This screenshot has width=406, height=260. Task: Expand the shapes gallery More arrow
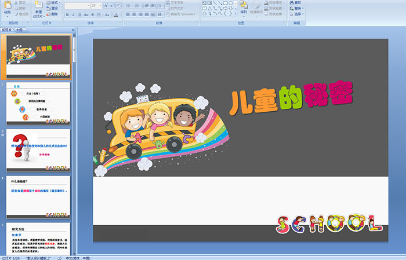[235, 13]
